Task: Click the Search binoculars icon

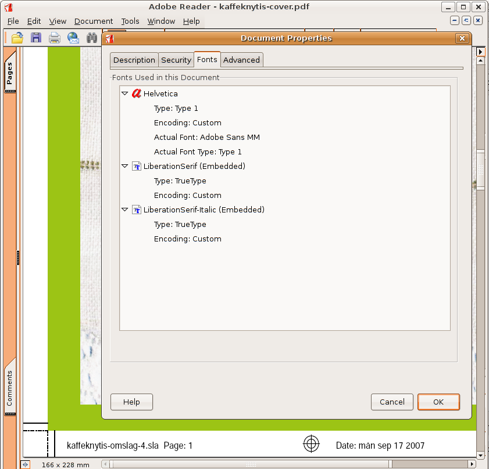Action: (92, 38)
